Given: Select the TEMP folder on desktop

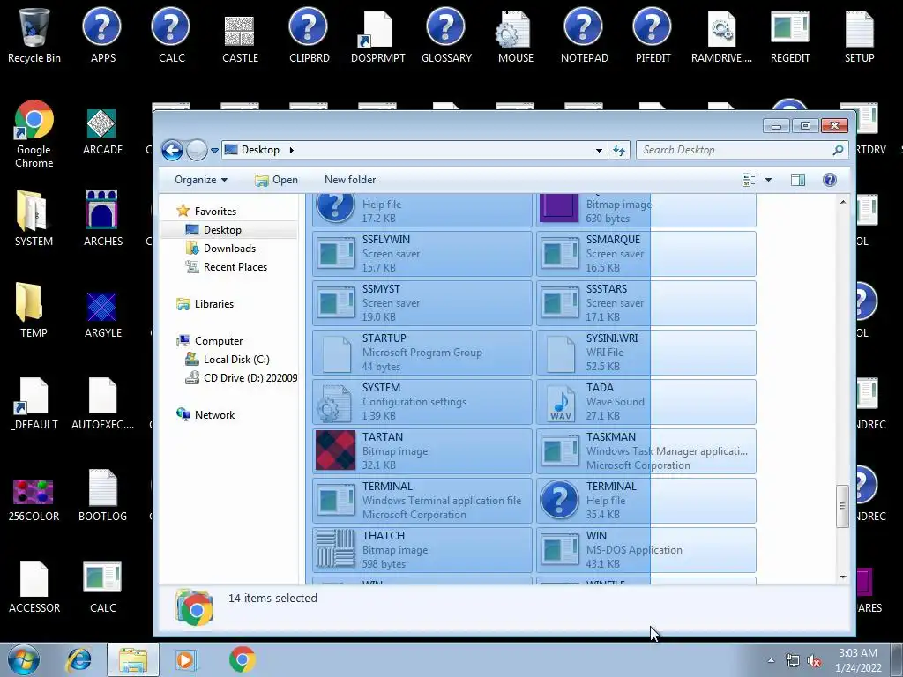Looking at the screenshot, I should pos(34,309).
